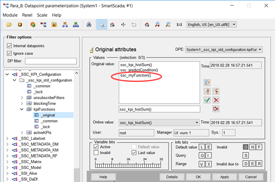Select the arrow pointer tool
Image resolution: width=275 pixels, height=182 pixels.
[101, 25]
